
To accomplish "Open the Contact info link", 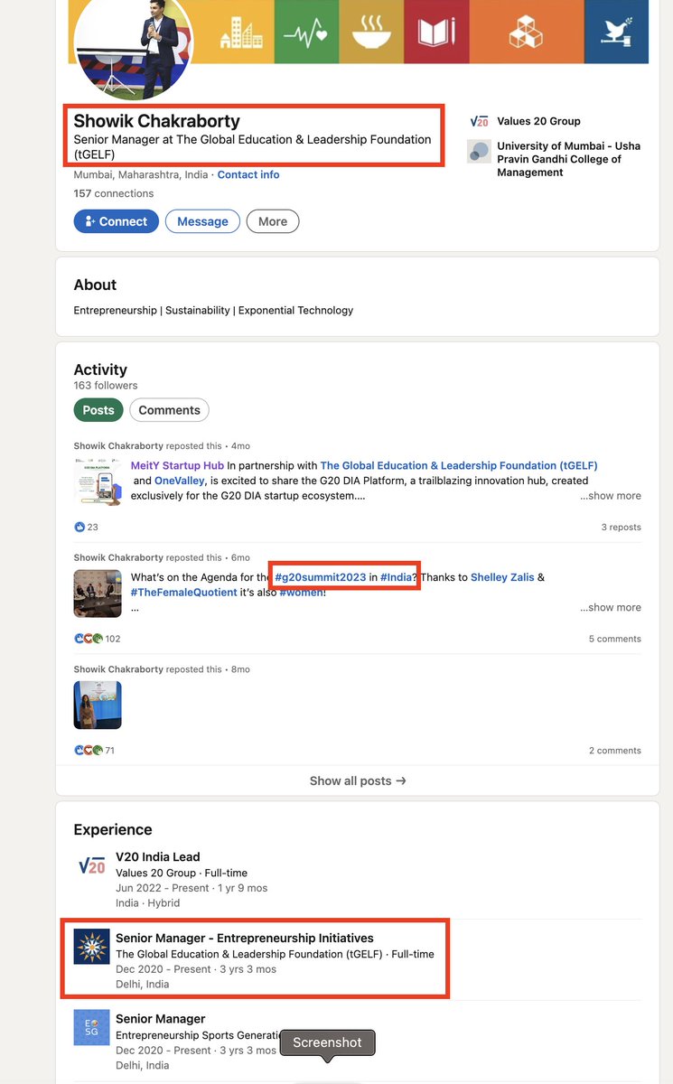I will [x=248, y=174].
